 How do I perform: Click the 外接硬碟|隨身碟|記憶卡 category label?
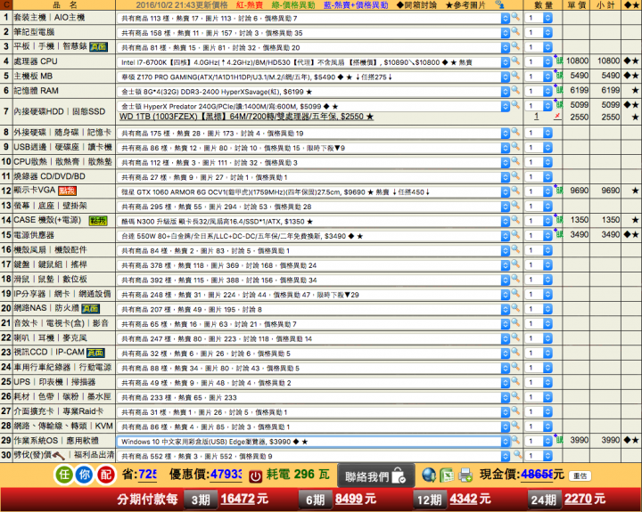click(62, 133)
